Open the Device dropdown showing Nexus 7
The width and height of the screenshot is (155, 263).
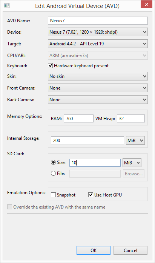pos(98,32)
